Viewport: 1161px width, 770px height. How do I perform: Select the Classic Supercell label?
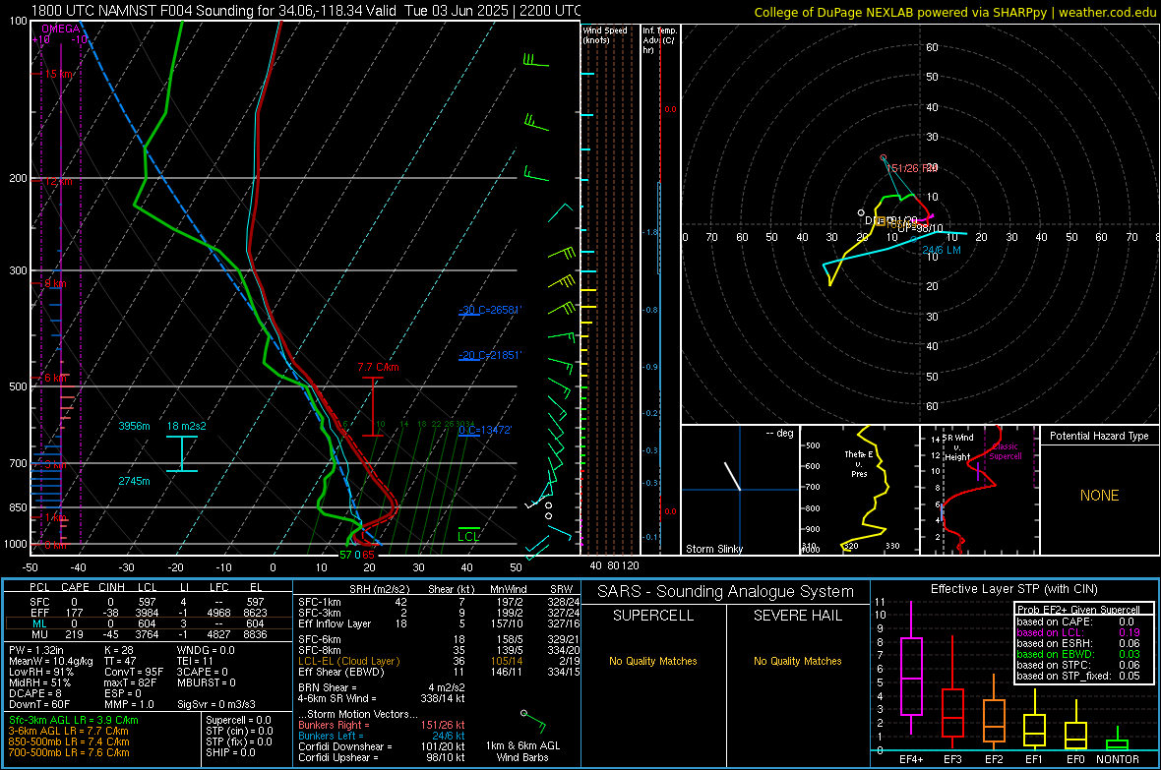point(1006,451)
